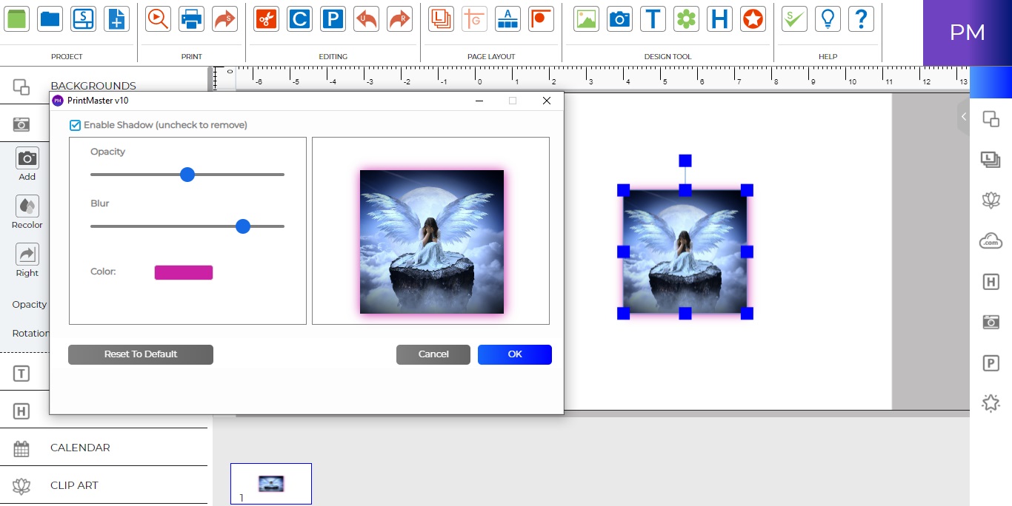Click the H icon in right sidebar
This screenshot has width=1012, height=506.
[x=991, y=281]
